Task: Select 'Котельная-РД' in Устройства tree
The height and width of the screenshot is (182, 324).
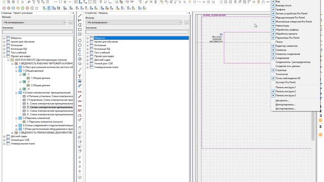Action: 102,49
